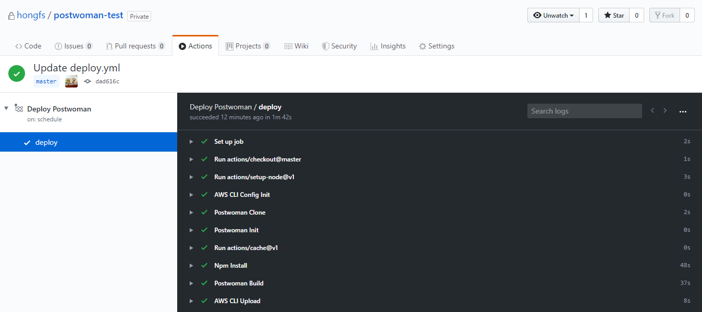
Task: Click the green checkmark beside Run actions/setup-node@v1
Action: click(x=204, y=177)
